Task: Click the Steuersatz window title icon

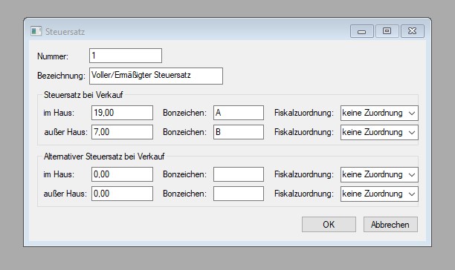Action: click(36, 31)
